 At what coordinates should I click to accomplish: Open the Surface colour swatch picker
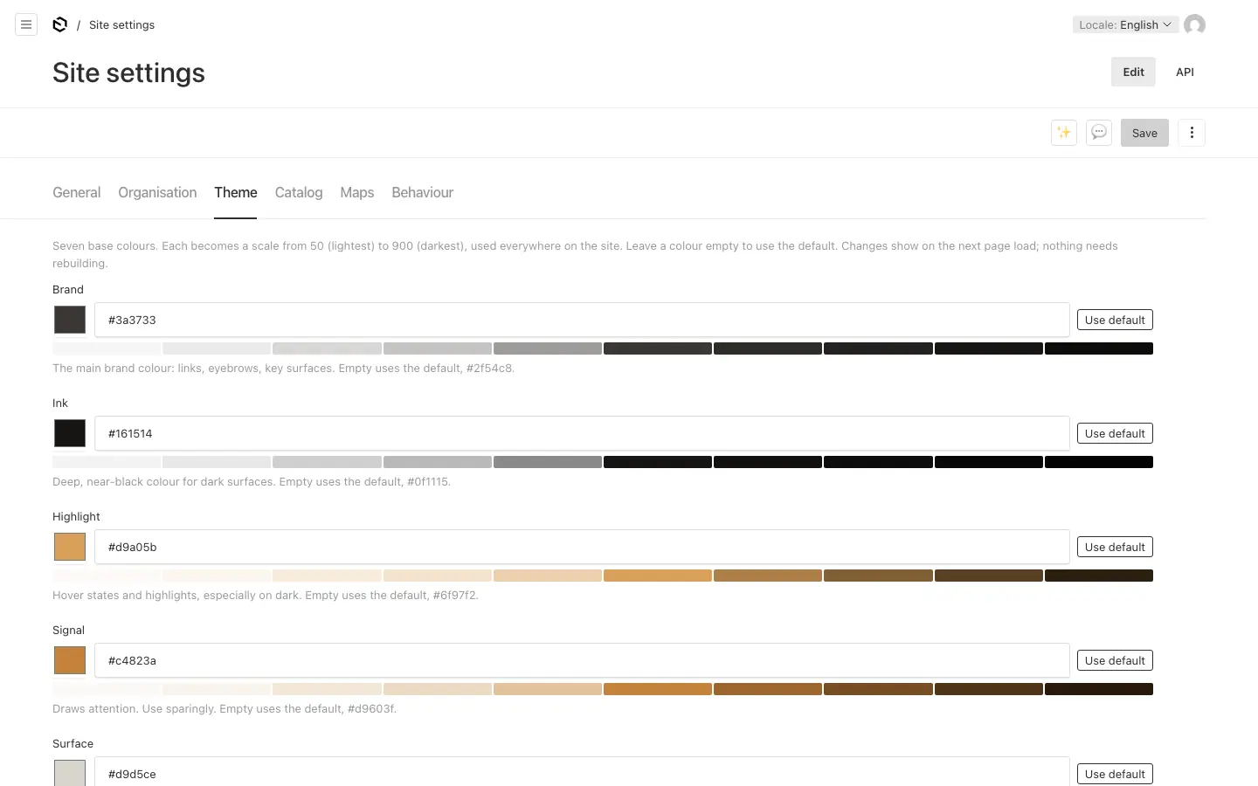[x=70, y=773]
